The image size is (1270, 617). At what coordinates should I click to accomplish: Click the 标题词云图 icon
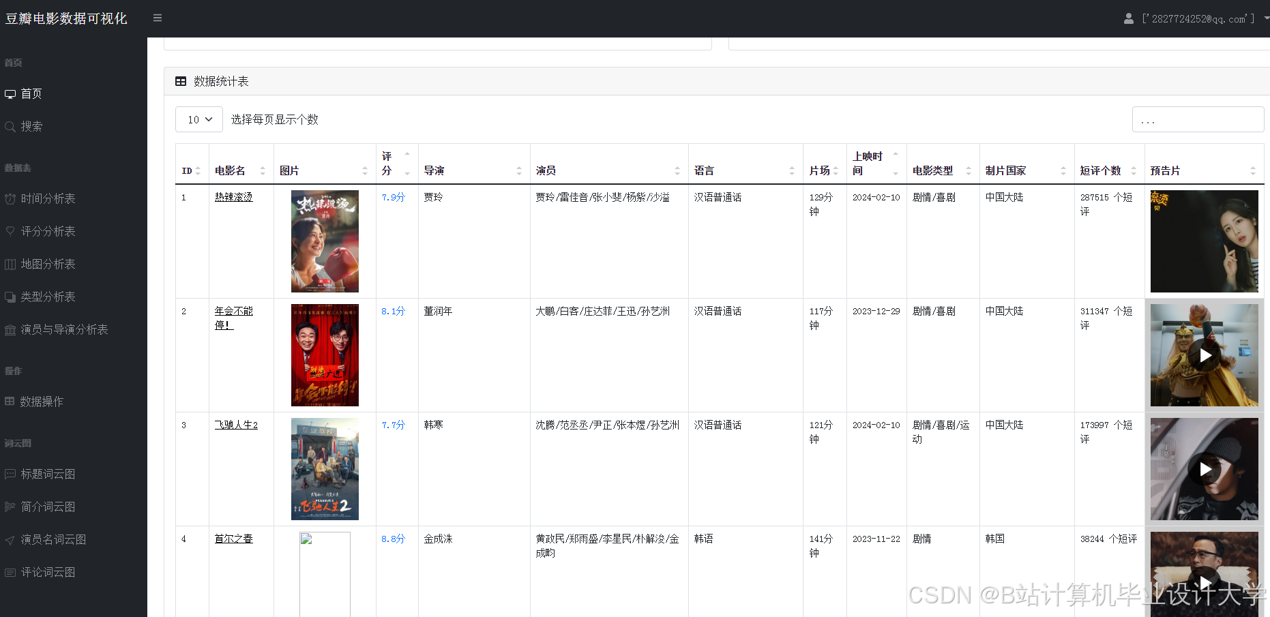click(10, 474)
